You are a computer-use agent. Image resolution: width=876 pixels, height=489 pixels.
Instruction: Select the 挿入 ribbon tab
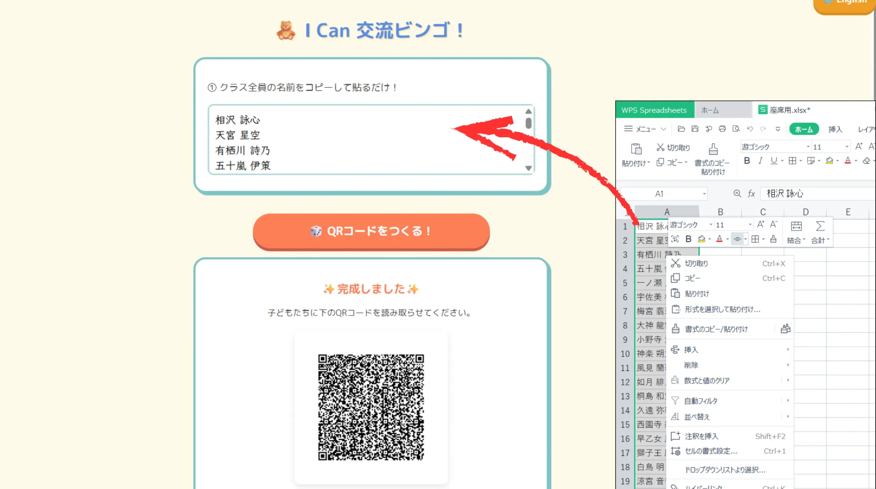[x=835, y=129]
